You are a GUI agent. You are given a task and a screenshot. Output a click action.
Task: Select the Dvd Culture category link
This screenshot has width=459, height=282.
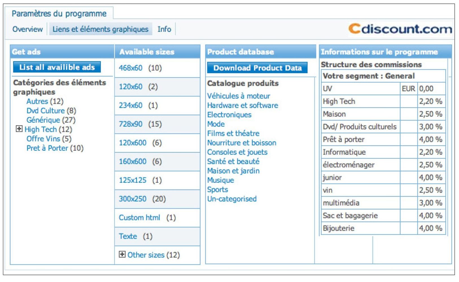pos(45,111)
